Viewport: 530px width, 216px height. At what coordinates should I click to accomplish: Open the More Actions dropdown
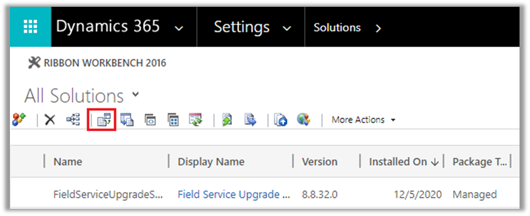pyautogui.click(x=363, y=120)
